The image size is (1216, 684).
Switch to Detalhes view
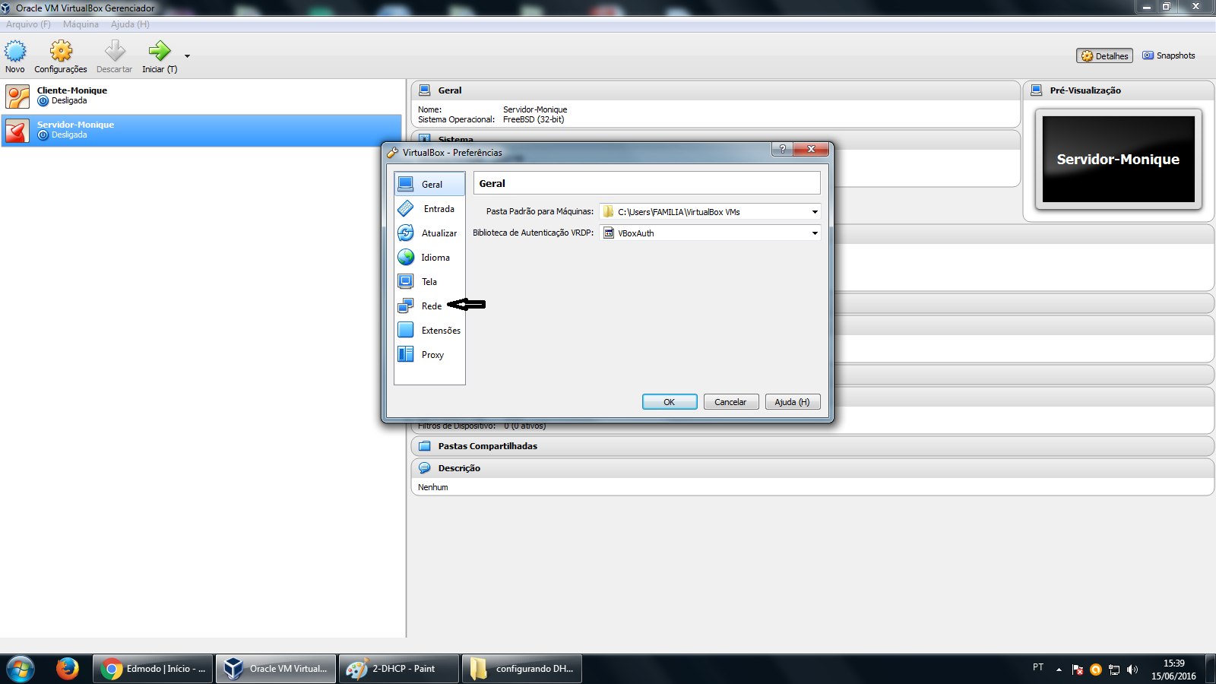[1104, 56]
